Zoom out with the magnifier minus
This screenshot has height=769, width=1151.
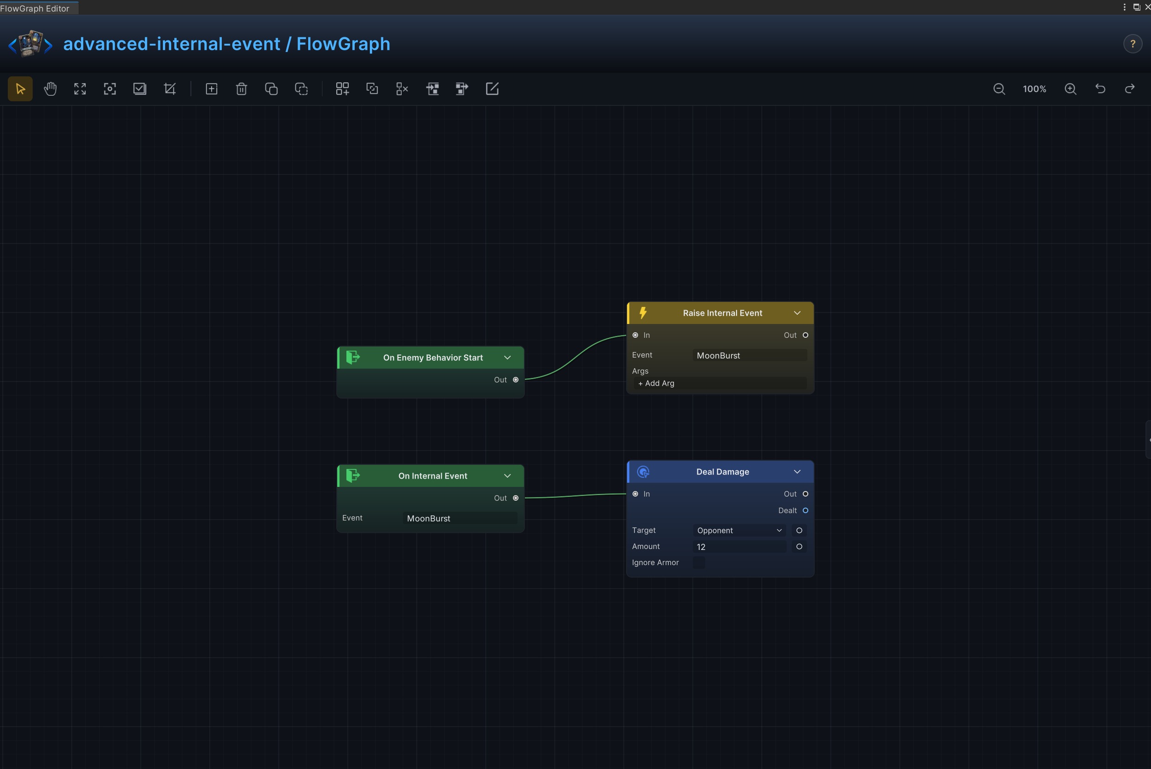(x=999, y=89)
